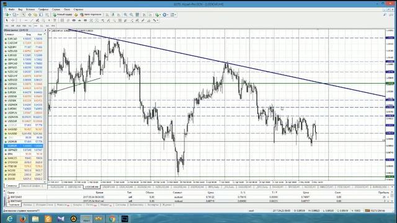Open Internet Explorer from the taskbar
The height and width of the screenshot is (223, 397).
point(10,219)
